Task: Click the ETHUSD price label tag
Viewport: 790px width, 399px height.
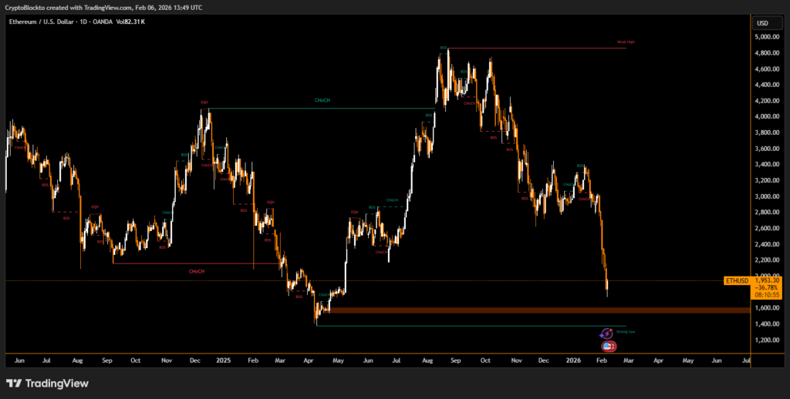Action: pyautogui.click(x=737, y=281)
